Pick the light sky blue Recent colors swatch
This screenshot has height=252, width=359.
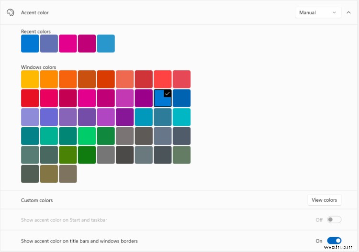[x=106, y=44]
